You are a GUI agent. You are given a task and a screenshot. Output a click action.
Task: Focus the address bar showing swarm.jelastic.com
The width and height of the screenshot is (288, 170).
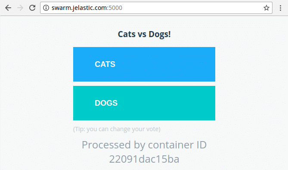[x=156, y=8]
